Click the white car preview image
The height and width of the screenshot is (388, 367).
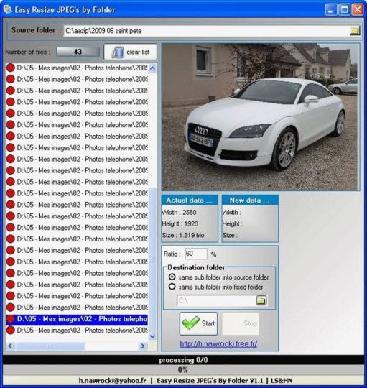coord(261,117)
